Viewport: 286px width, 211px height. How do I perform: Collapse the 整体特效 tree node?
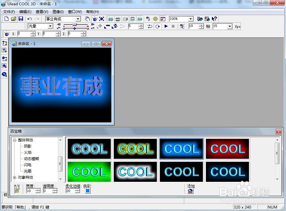(x=14, y=140)
